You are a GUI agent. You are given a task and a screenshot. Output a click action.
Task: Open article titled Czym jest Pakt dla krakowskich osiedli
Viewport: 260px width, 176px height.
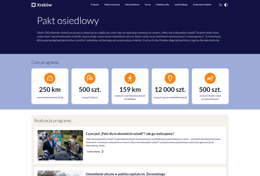click(x=130, y=134)
